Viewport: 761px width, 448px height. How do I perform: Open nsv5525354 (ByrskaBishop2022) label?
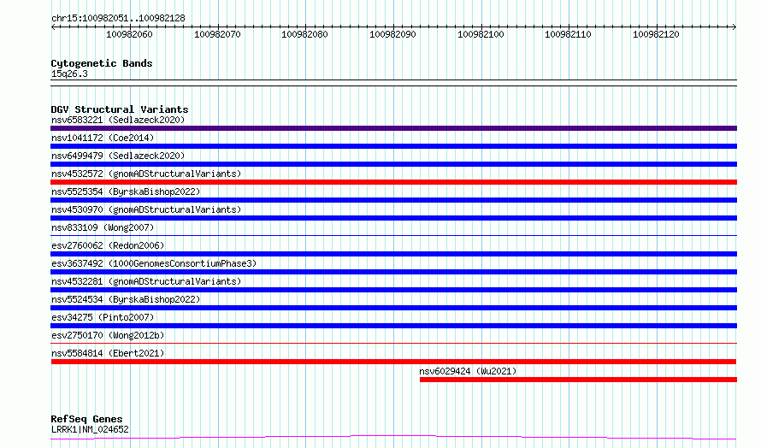[126, 192]
